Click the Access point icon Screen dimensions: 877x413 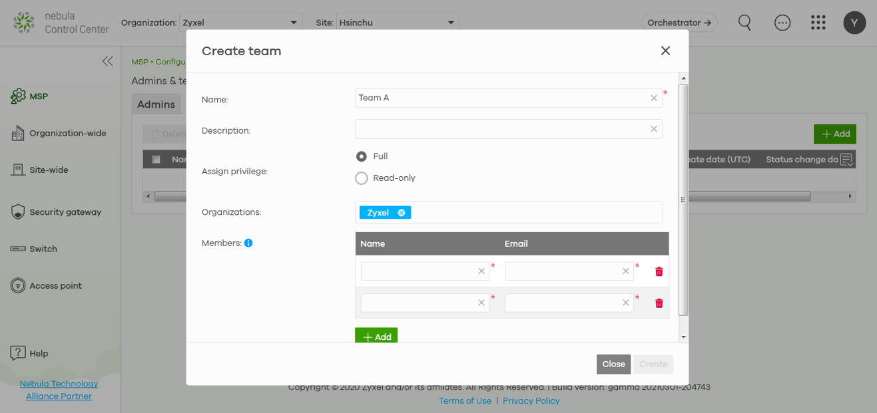(x=18, y=286)
